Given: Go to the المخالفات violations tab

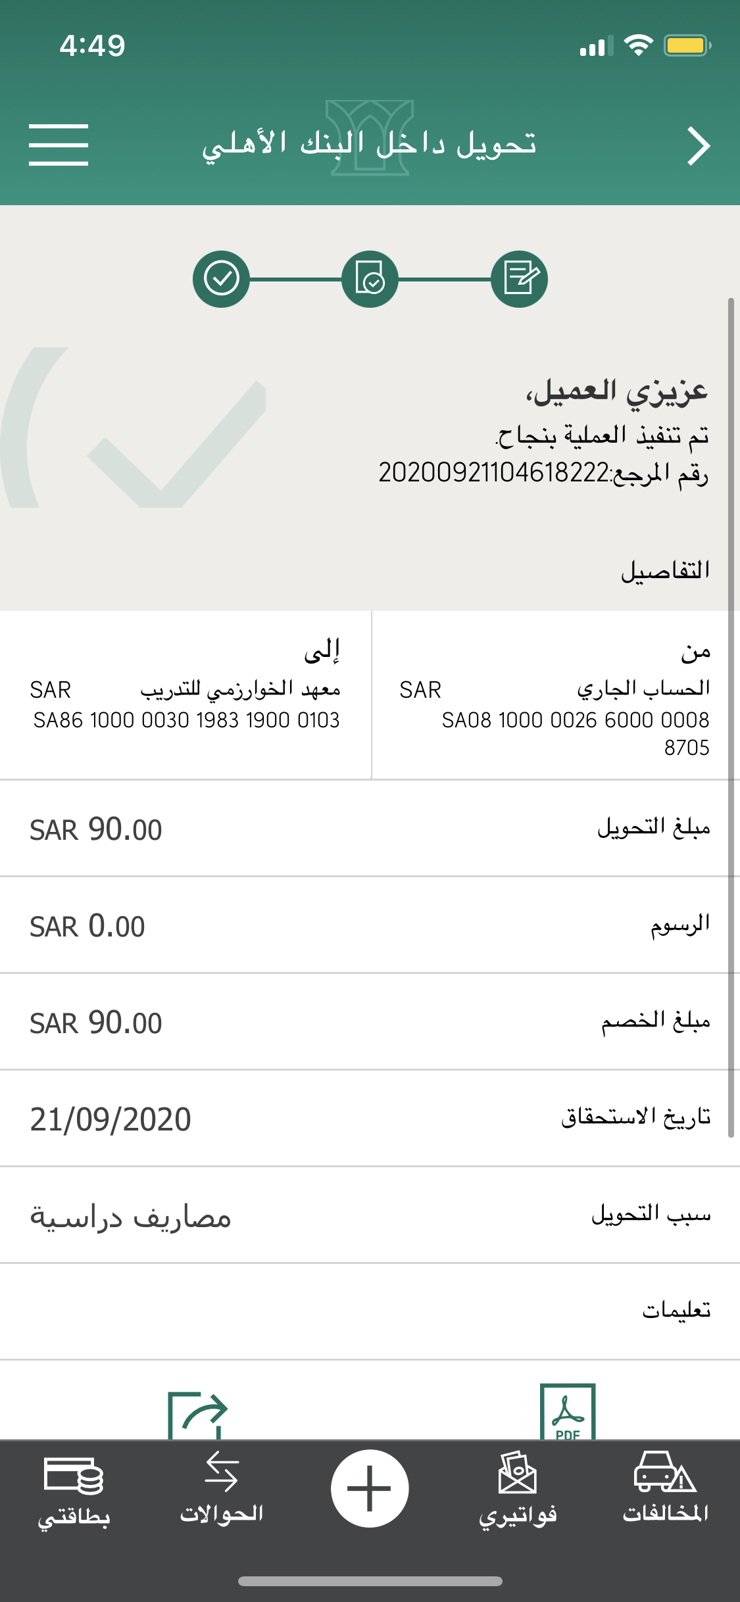Looking at the screenshot, I should pyautogui.click(x=666, y=1490).
